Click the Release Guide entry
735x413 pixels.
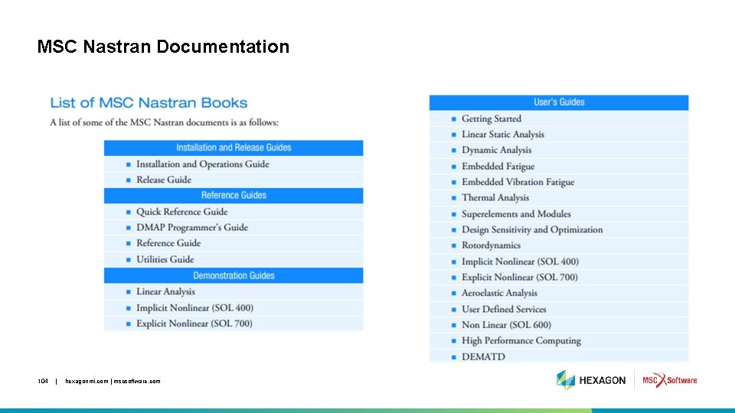click(164, 180)
